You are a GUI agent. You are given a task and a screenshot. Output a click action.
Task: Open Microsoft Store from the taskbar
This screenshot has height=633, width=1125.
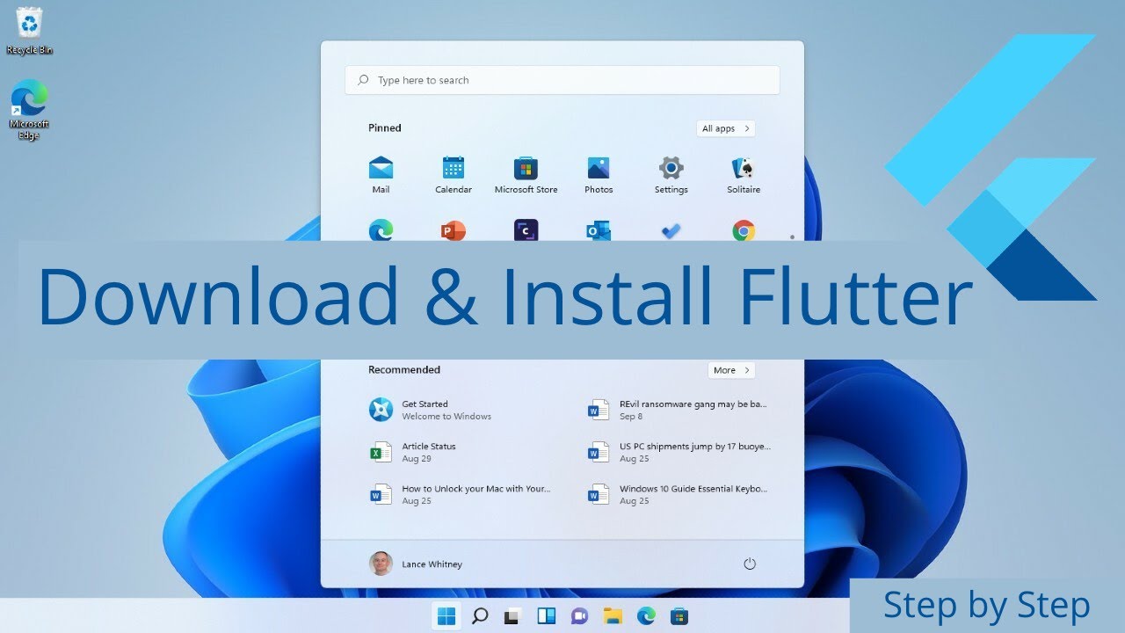(x=679, y=615)
